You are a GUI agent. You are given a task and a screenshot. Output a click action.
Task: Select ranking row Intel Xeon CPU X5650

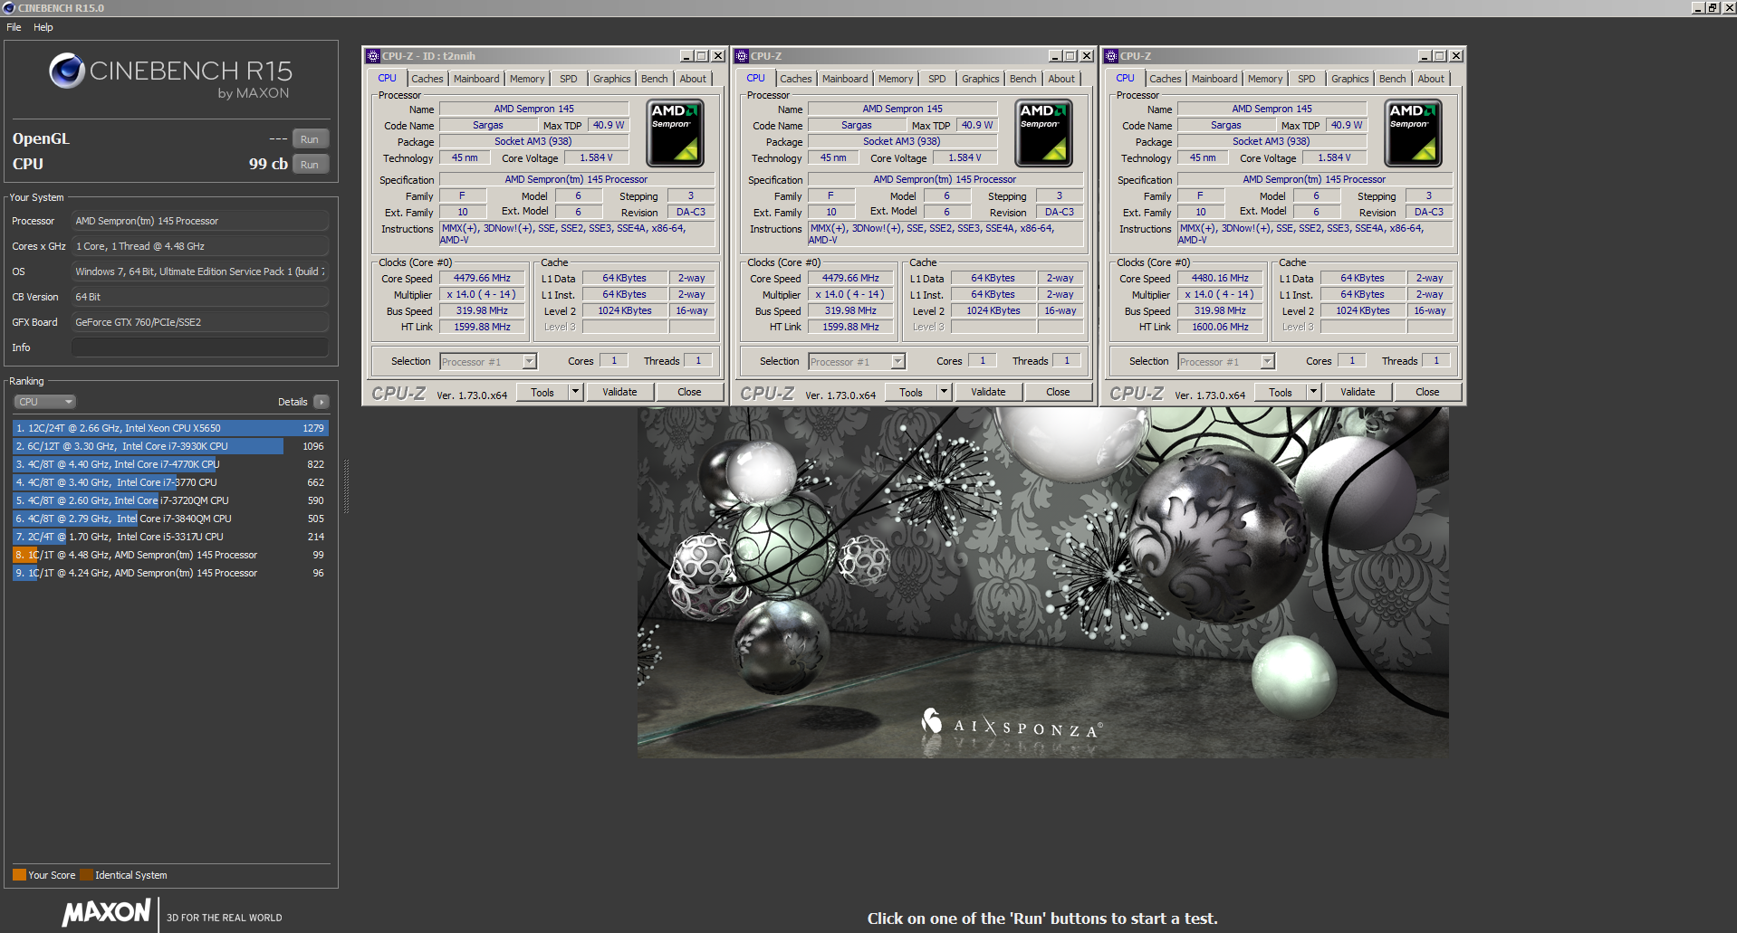point(170,428)
